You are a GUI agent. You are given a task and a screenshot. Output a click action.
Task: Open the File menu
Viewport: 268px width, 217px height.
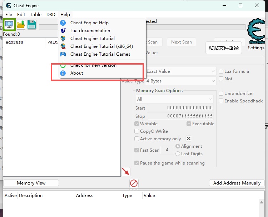[x=9, y=15]
